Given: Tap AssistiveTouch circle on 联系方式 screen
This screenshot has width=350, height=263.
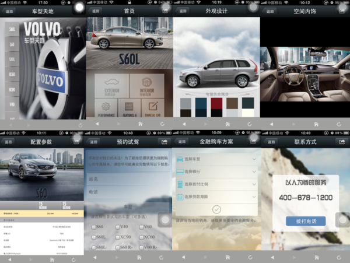Looking at the screenshot, I should coord(343,220).
